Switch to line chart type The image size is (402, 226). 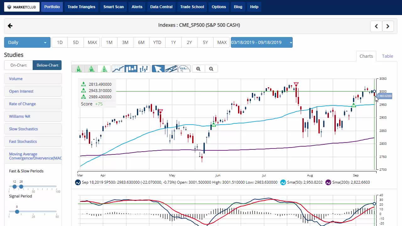[x=118, y=69]
